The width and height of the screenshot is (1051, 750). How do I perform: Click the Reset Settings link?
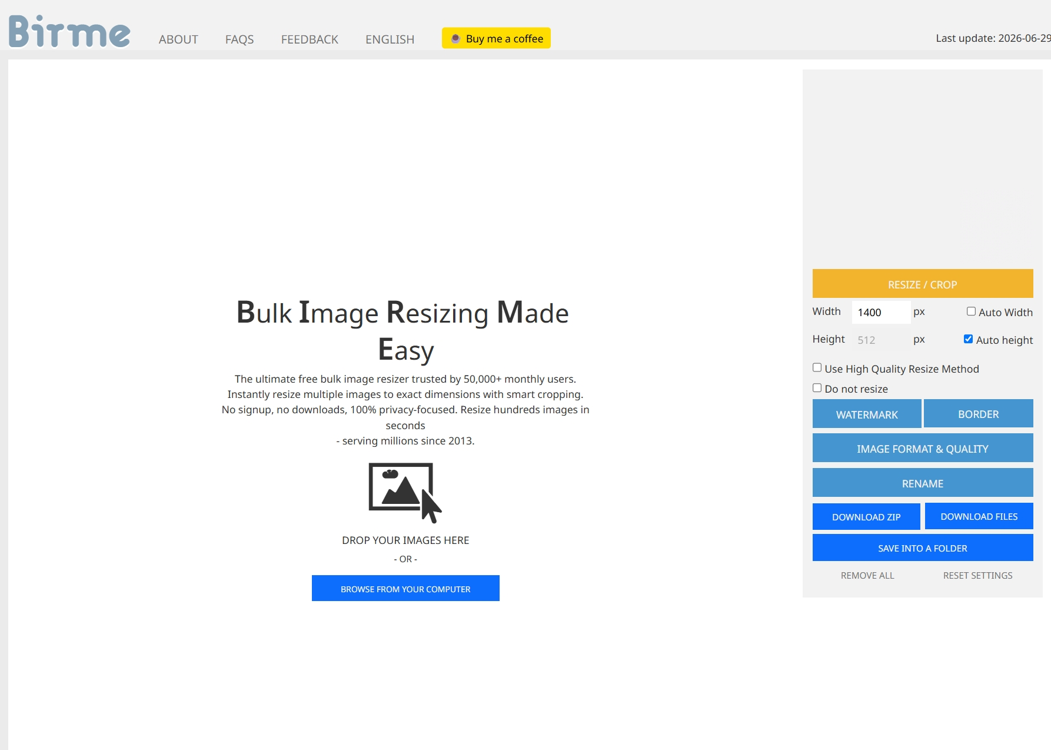(x=977, y=575)
